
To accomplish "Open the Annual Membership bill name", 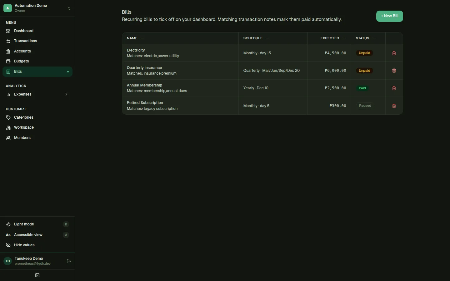I will (x=144, y=85).
